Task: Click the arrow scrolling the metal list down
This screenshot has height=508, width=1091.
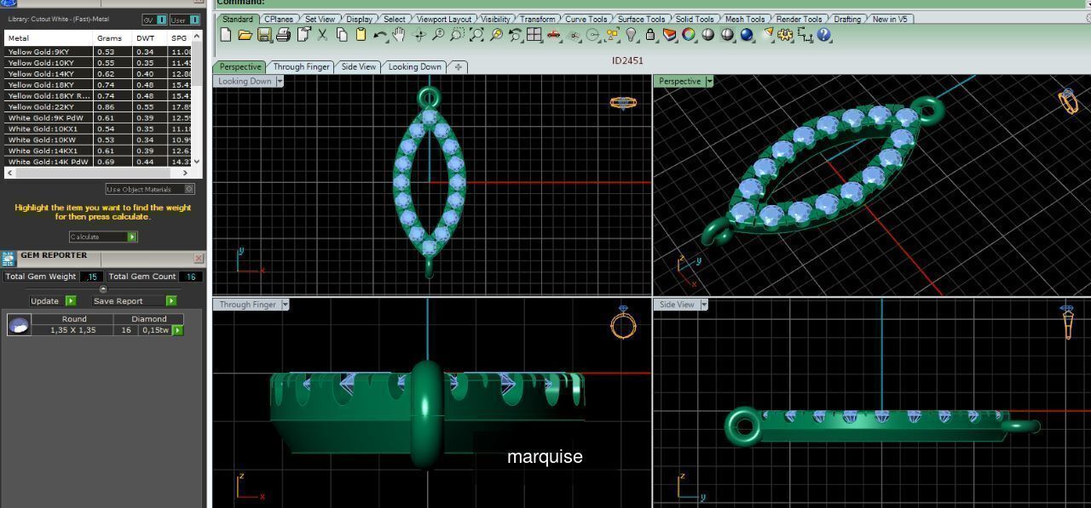Action: 197,161
